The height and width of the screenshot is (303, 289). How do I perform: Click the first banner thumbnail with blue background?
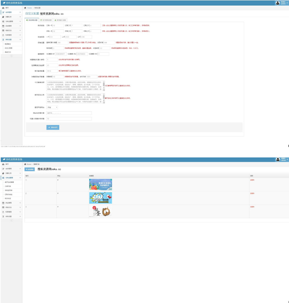(x=100, y=184)
